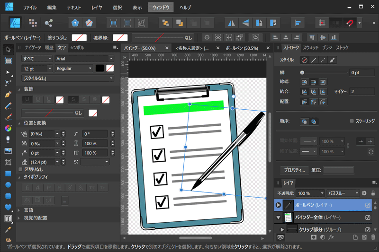Click Flip Horizontal in the toolbar
This screenshot has width=379, height=252.
tap(231, 23)
